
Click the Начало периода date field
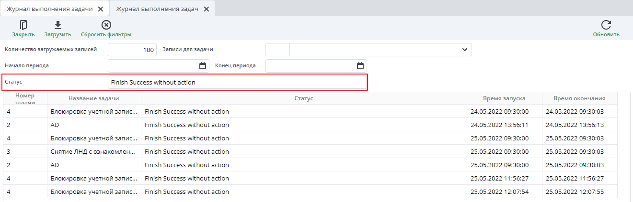152,66
